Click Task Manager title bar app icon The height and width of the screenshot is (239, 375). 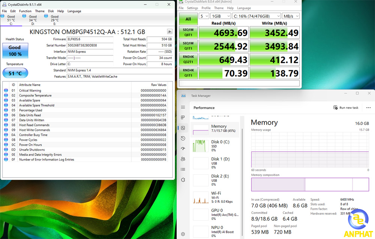coord(183,96)
